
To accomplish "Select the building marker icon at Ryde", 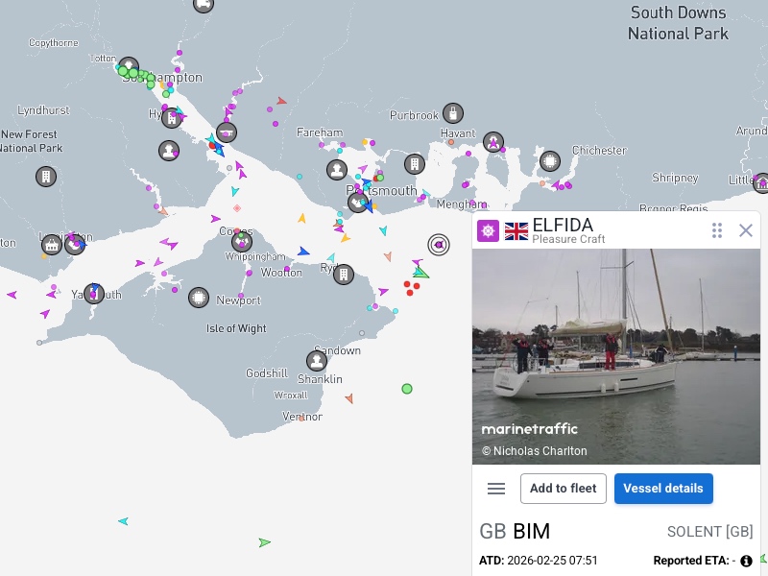I will [x=343, y=275].
